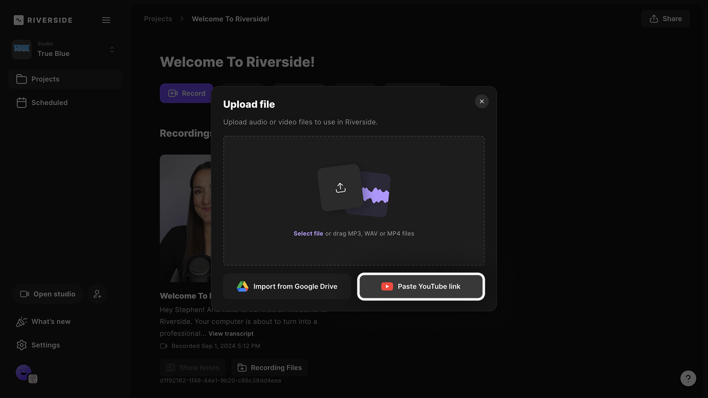Open the help question mark button
Image resolution: width=708 pixels, height=398 pixels.
pos(688,378)
